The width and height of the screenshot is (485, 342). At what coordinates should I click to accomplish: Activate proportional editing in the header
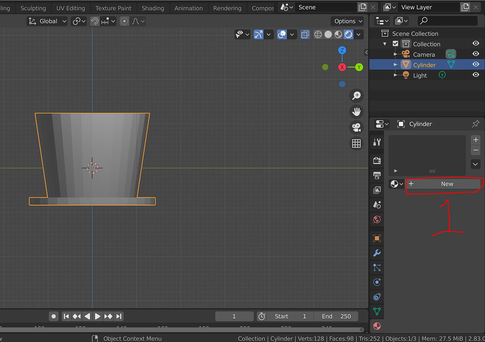[x=124, y=21]
